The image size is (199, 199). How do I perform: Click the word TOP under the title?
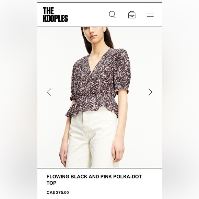click(51, 183)
